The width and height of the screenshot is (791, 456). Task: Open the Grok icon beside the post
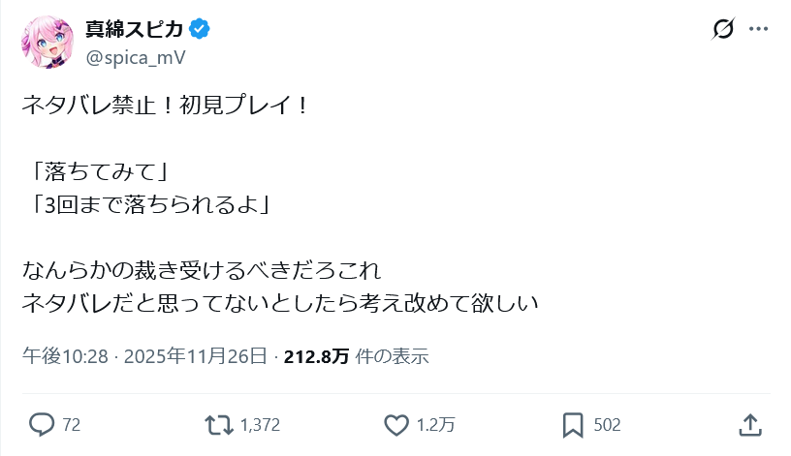[x=722, y=30]
